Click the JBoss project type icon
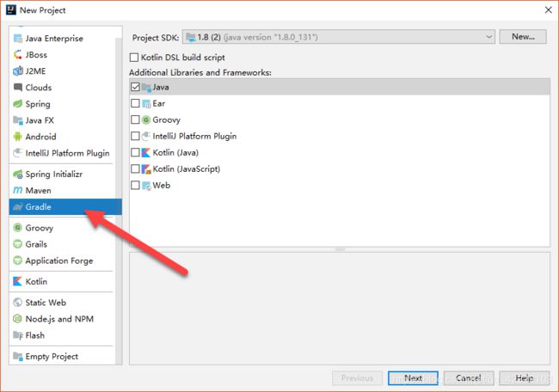This screenshot has width=559, height=392. (x=18, y=55)
